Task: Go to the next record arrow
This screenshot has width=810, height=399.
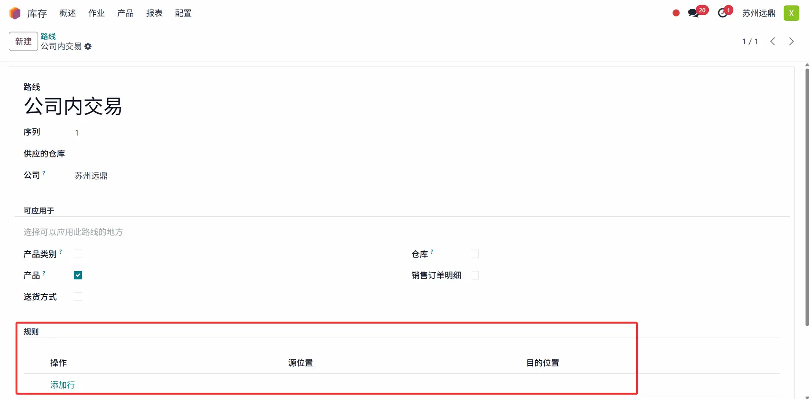Action: (x=791, y=41)
